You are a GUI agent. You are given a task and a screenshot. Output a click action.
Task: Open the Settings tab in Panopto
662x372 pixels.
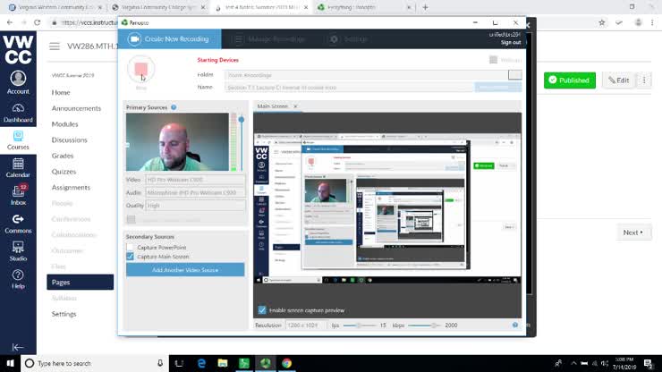[x=348, y=39]
